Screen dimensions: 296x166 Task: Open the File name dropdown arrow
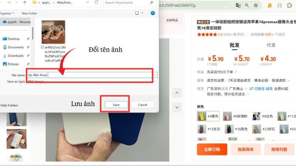click(x=155, y=75)
